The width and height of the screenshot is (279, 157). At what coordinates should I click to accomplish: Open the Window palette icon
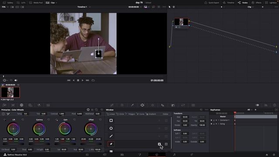[143, 105]
